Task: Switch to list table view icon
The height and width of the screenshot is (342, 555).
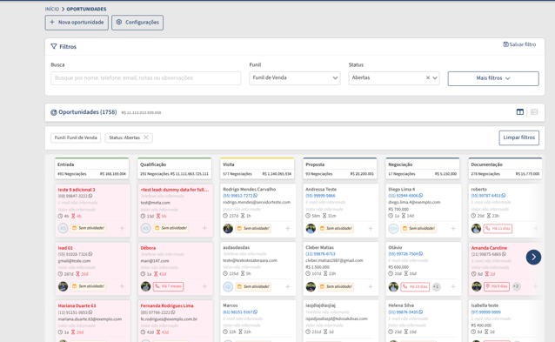Action: [534, 112]
